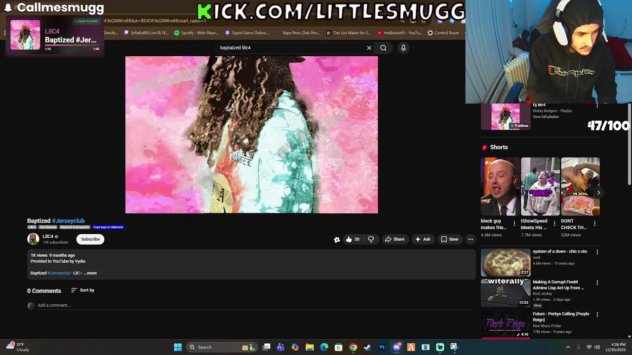Open the Windows Start menu

pos(178,347)
